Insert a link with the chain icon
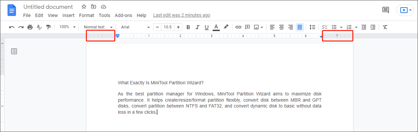The width and height of the screenshot is (418, 132). click(x=238, y=27)
